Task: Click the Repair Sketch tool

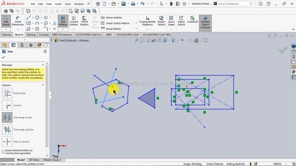Action: [x=161, y=21]
